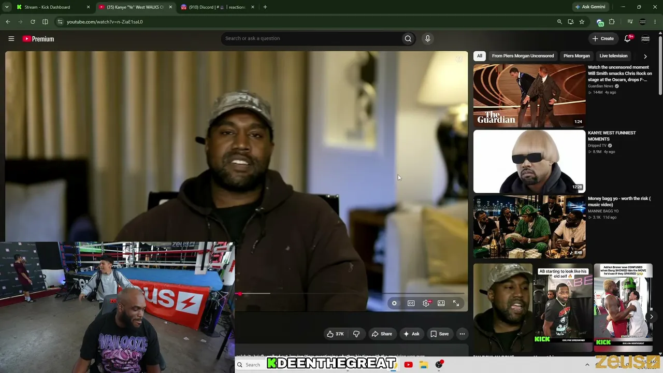Open a new browser tab
This screenshot has width=663, height=373.
[x=265, y=7]
